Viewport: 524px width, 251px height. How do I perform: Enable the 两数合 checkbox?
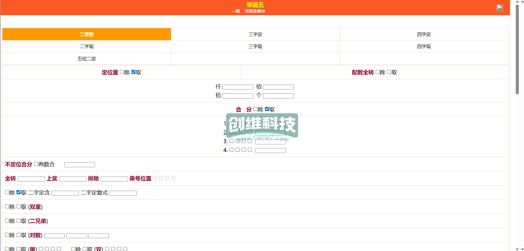point(36,164)
